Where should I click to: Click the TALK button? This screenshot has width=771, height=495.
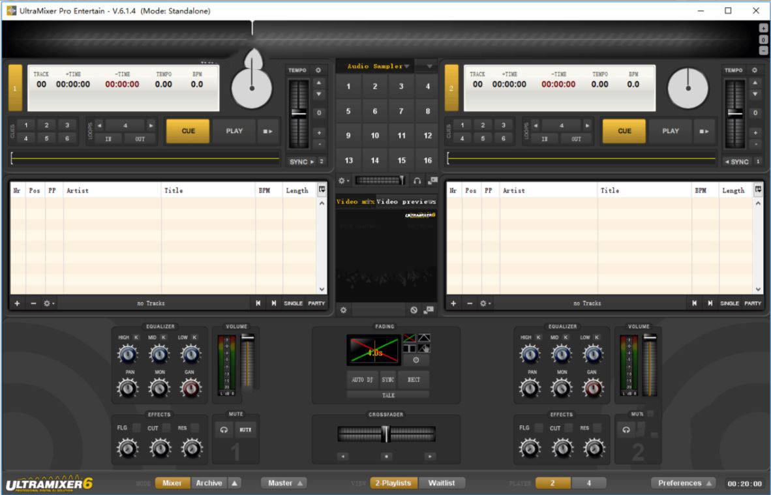(388, 395)
